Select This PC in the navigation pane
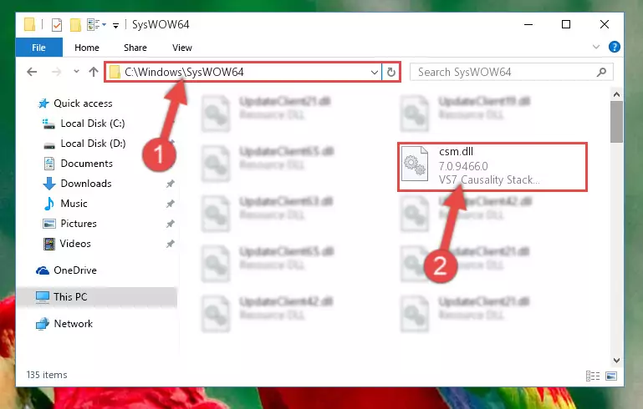The width and height of the screenshot is (643, 409). click(x=97, y=297)
